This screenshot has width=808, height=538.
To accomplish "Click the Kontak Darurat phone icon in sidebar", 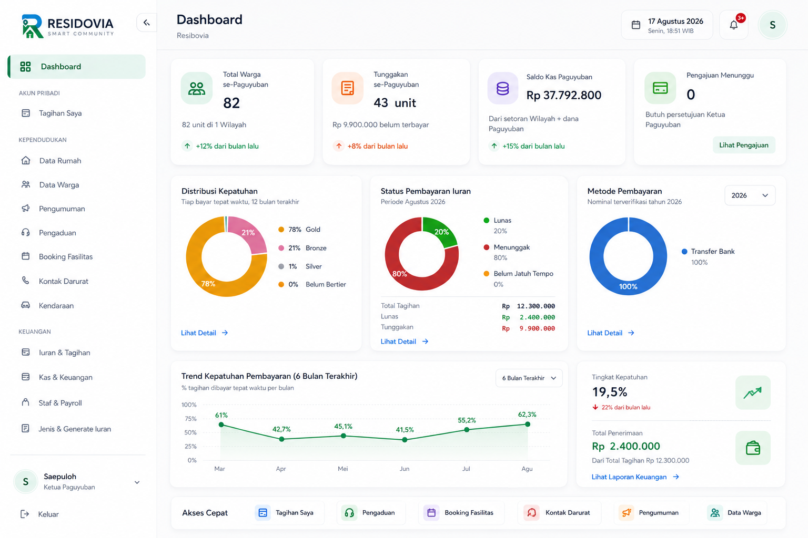I will (26, 281).
